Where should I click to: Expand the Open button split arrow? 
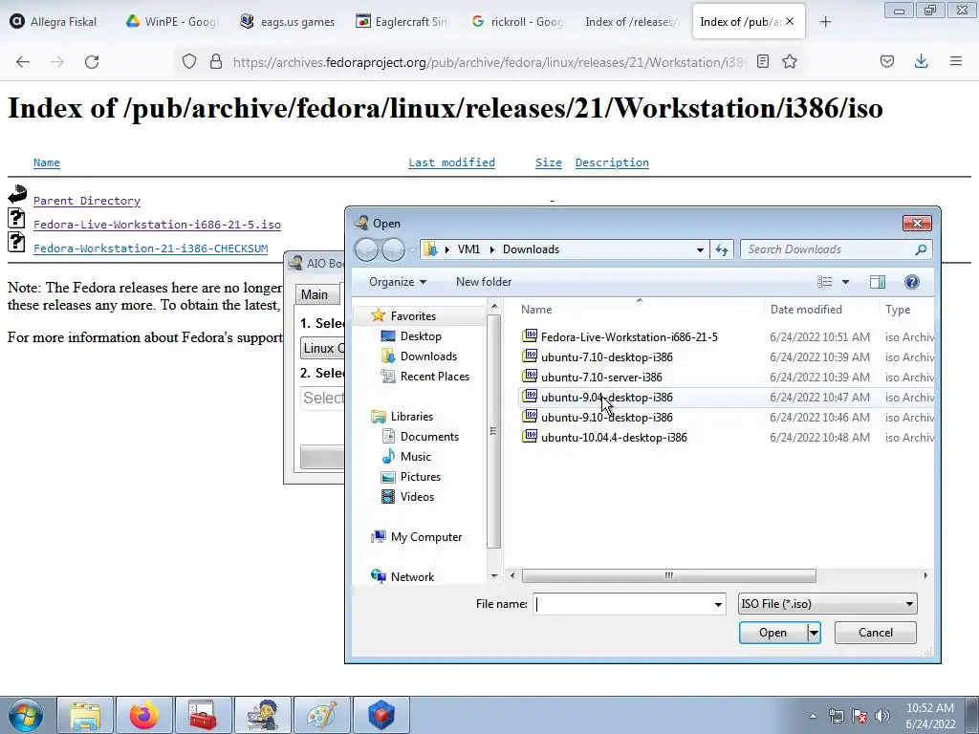[x=814, y=633]
